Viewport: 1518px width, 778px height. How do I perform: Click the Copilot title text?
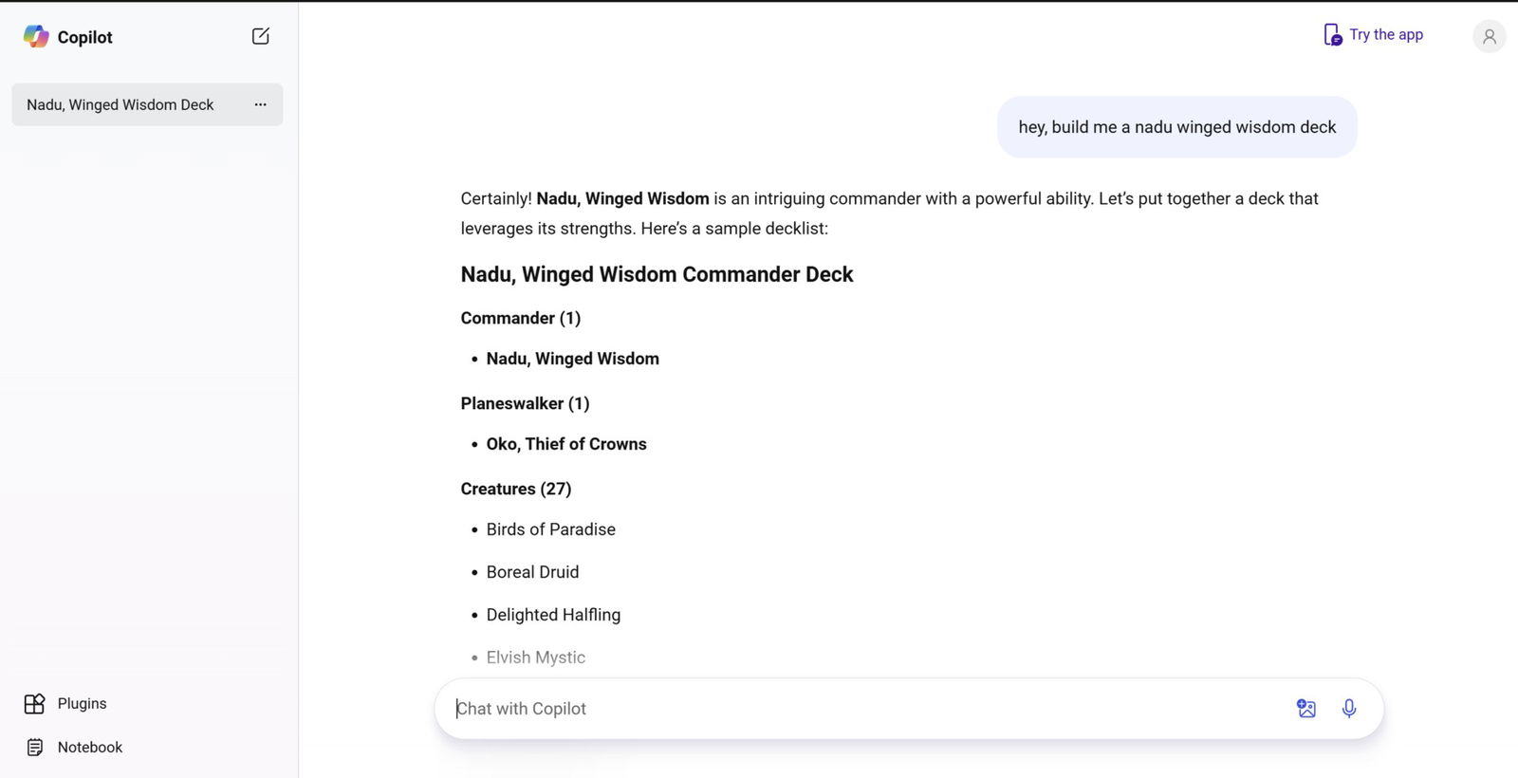point(85,37)
